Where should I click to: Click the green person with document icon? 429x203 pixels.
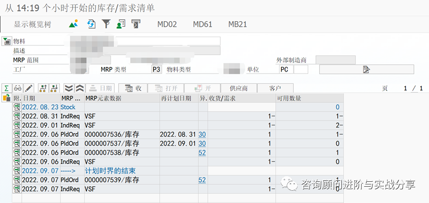point(121,24)
